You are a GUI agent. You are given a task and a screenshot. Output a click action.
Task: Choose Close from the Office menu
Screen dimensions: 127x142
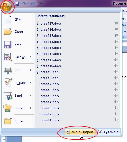tap(18, 121)
